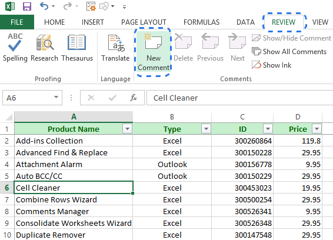Open the ID column filter dropdown
Screen dimensions: 333x240
(268, 129)
